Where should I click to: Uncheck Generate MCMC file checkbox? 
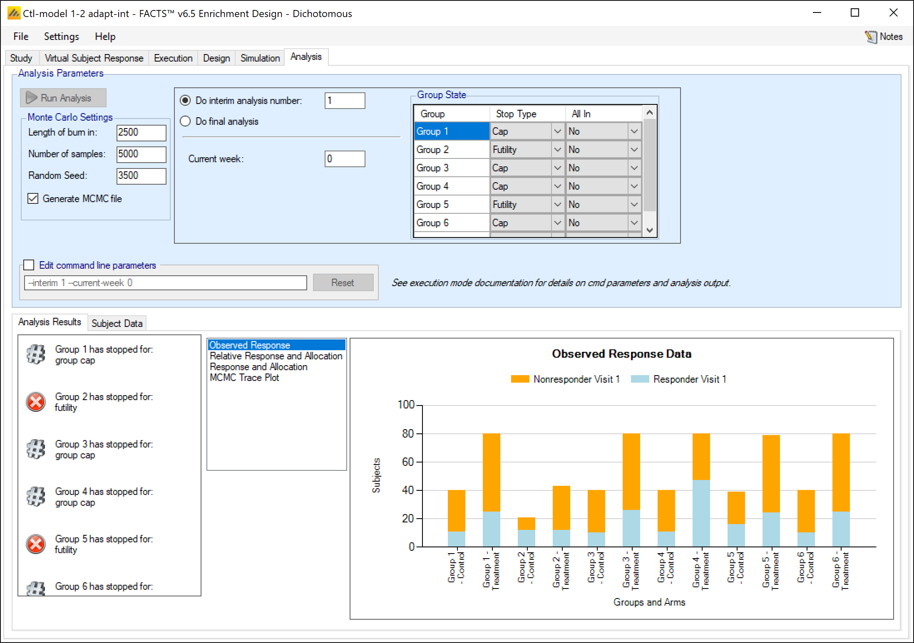tap(33, 199)
